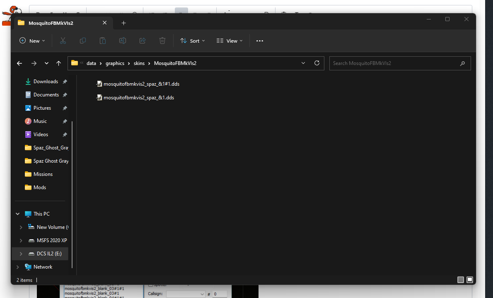Click the navigation pane scrollbar

(72, 195)
